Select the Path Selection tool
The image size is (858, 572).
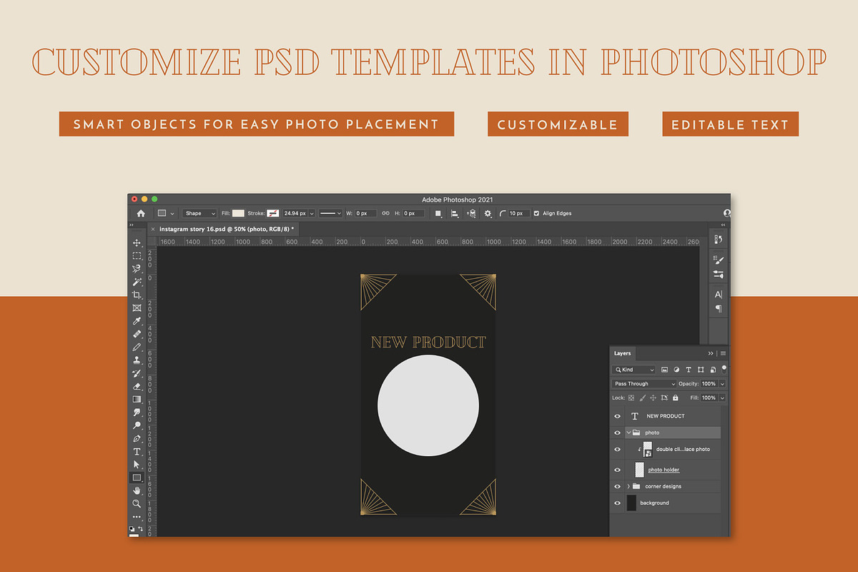[137, 465]
